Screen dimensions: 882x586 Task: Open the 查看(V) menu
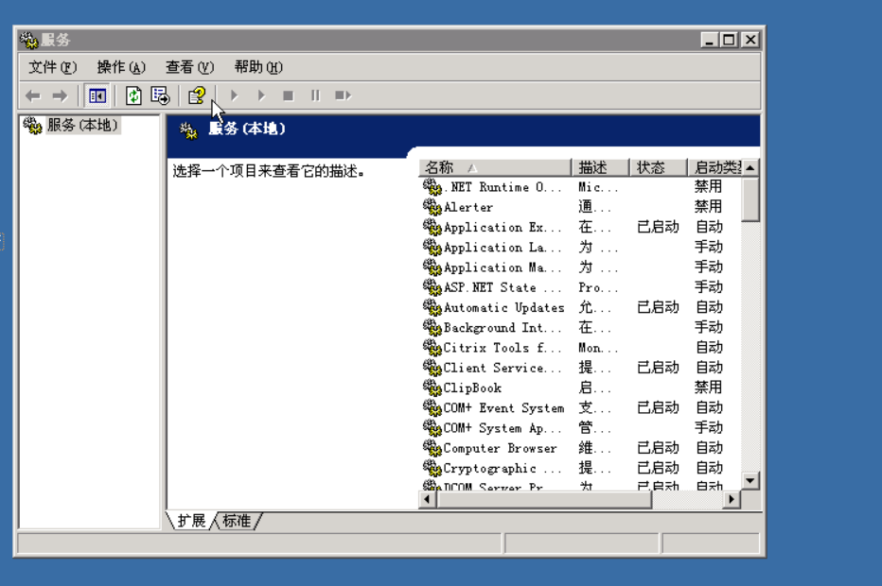[x=190, y=67]
